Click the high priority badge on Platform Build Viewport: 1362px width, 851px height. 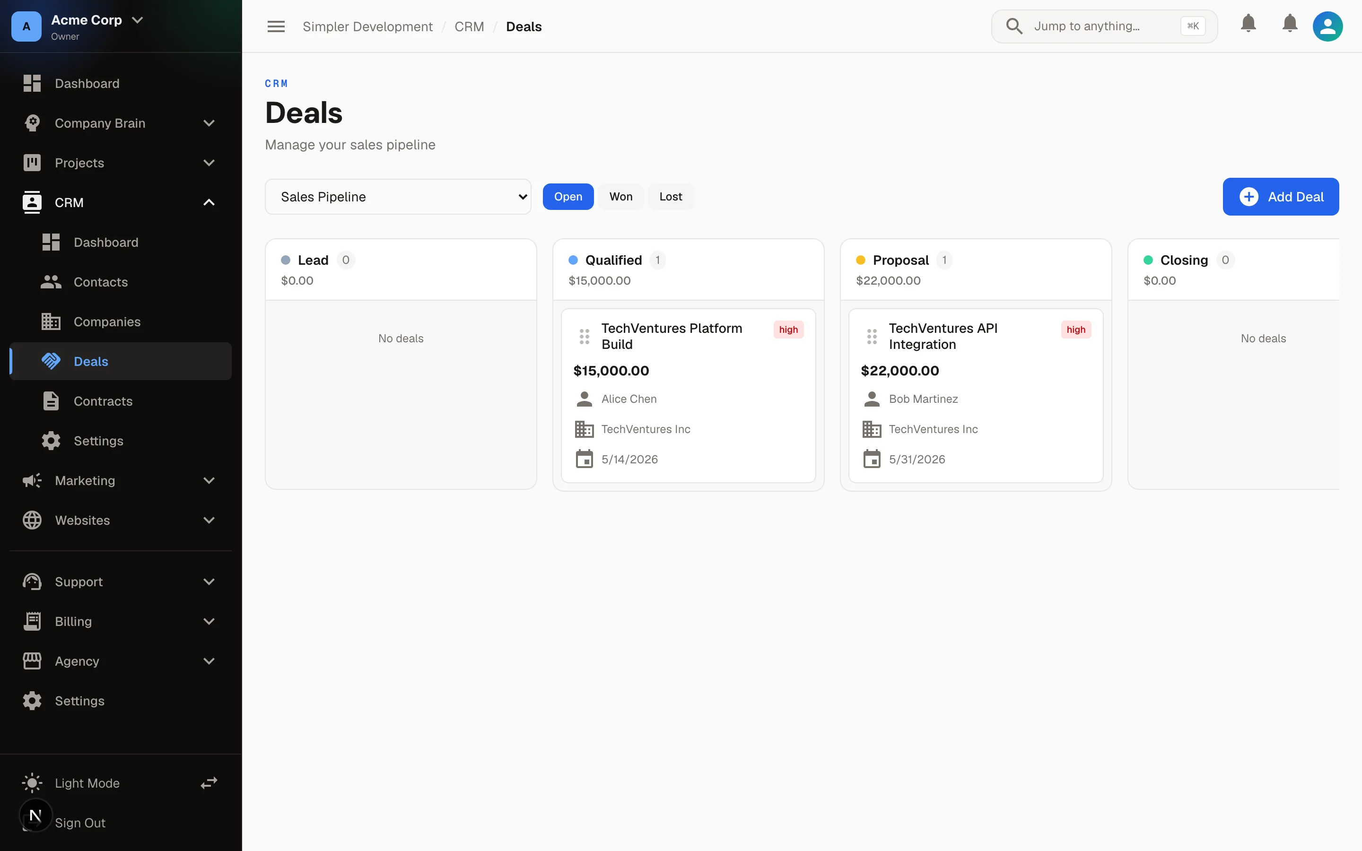point(788,329)
